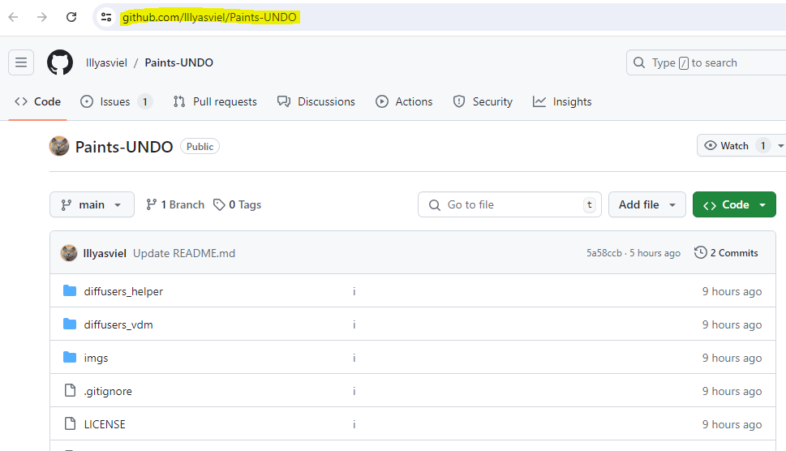The image size is (786, 451).
Task: Open commit message 'i' in diffusers_vdm row
Action: (354, 324)
